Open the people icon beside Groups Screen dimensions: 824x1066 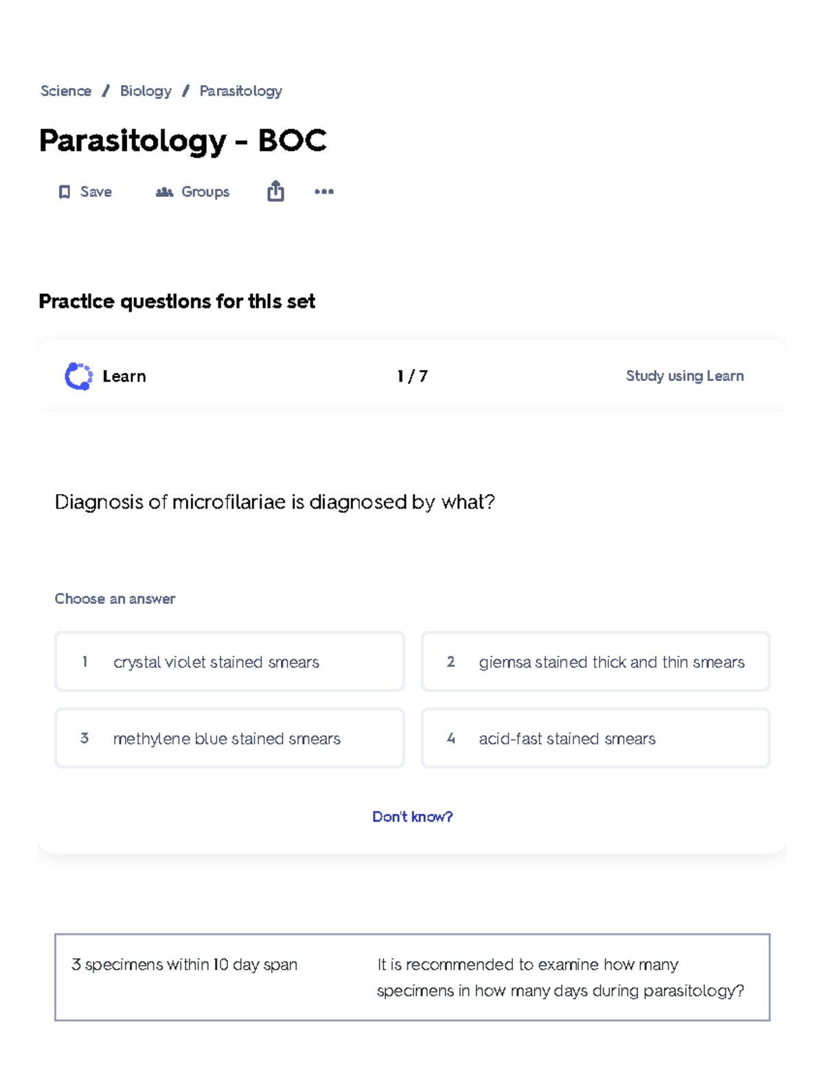tap(162, 192)
